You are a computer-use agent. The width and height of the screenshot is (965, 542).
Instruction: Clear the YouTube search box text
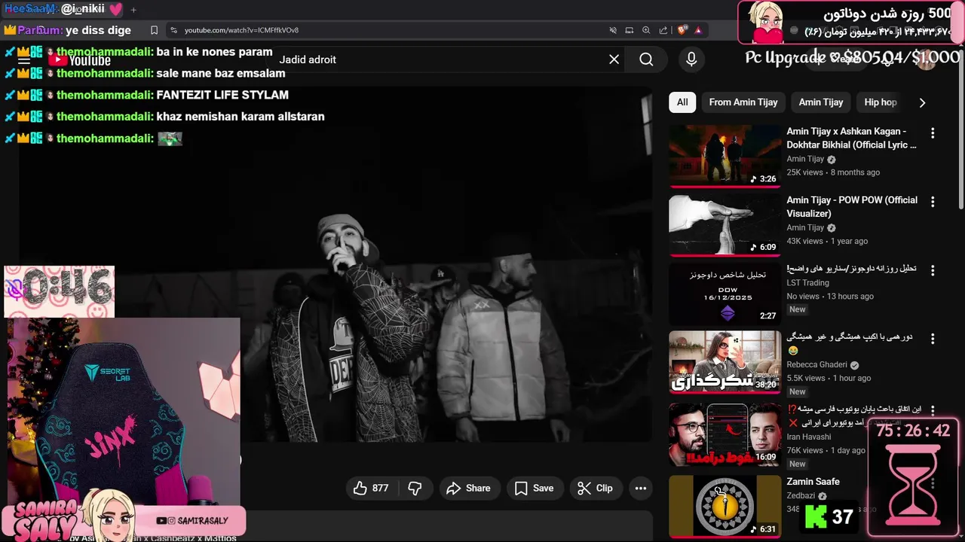[614, 59]
